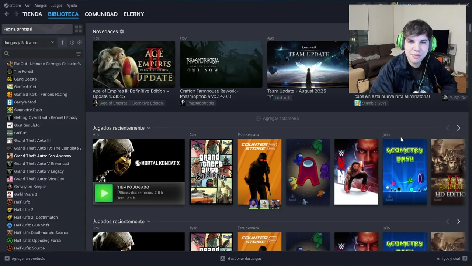Open the Ayuda menu
The width and height of the screenshot is (472, 266).
click(72, 6)
